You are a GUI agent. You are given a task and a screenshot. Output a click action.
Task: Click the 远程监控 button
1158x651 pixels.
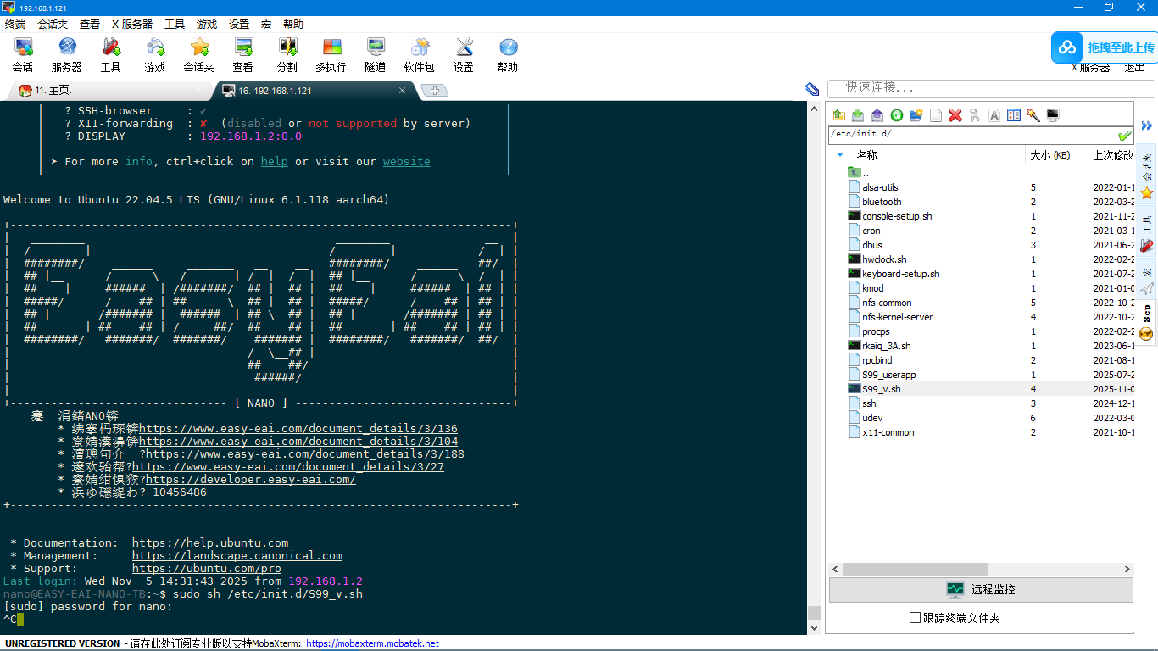coord(981,590)
